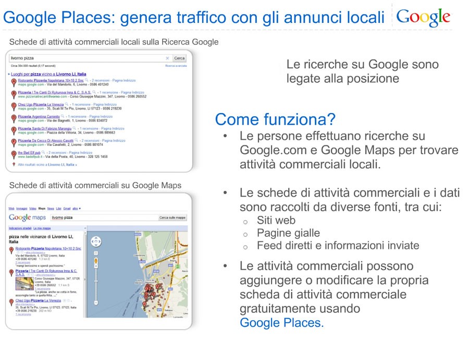Image resolution: width=469 pixels, height=341 pixels.
Task: Open Pizzeria Da Cecco Di Alessio Casotti result
Action: point(45,140)
